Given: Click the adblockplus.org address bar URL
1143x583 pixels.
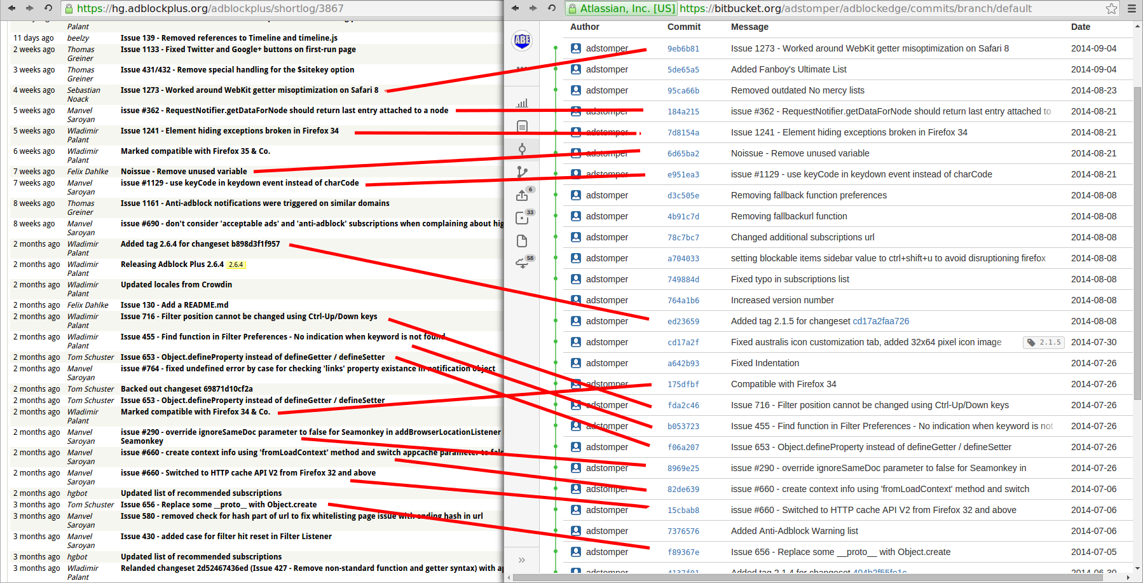Looking at the screenshot, I should click(x=210, y=8).
